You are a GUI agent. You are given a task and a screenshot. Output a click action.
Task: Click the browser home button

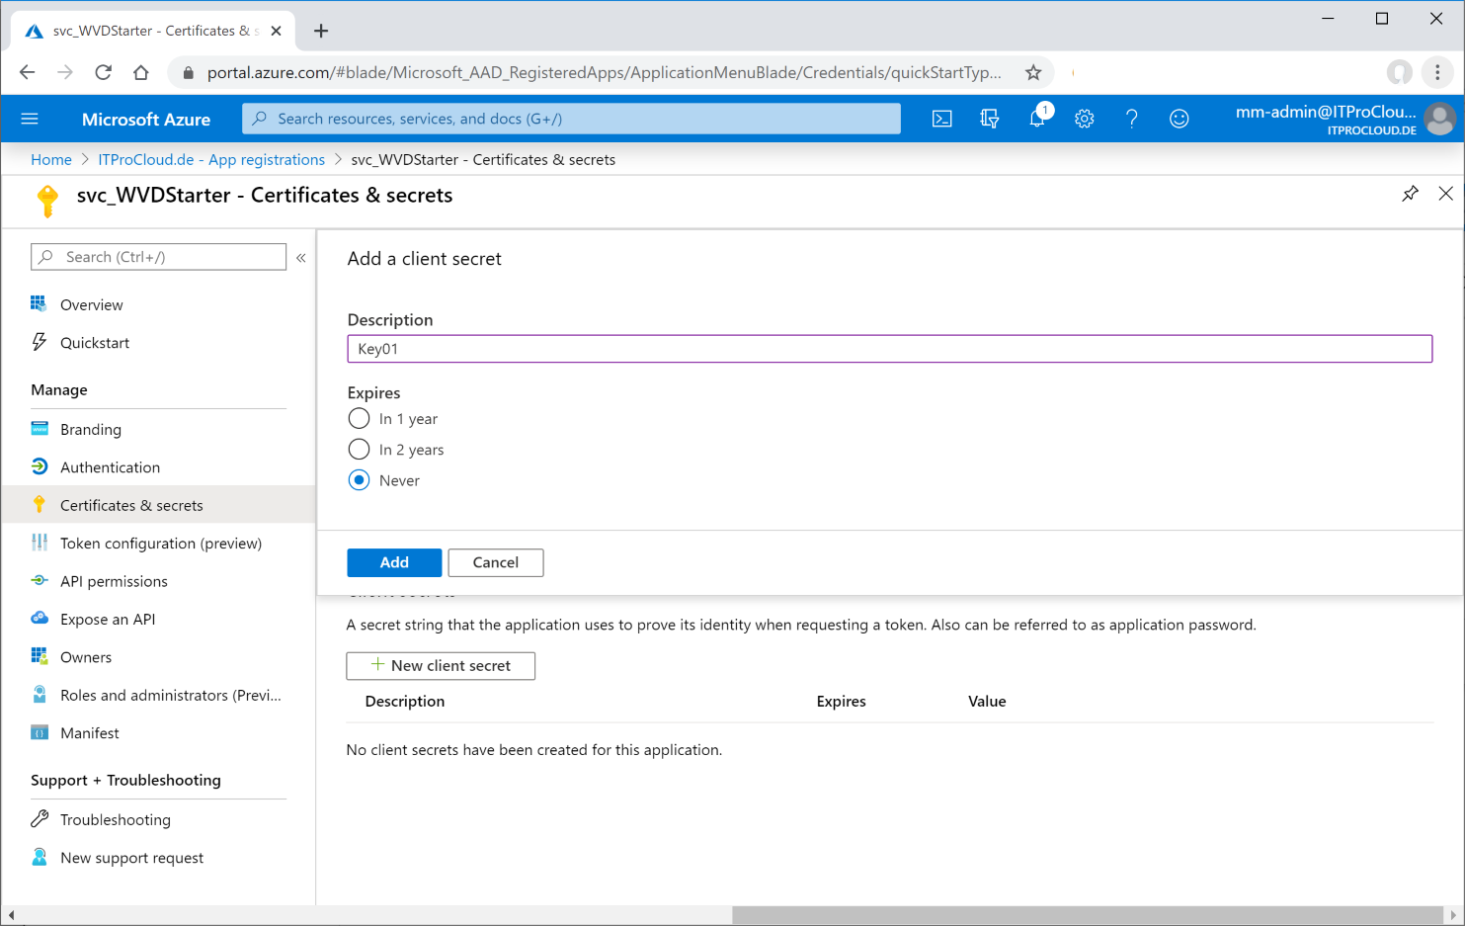(x=141, y=72)
